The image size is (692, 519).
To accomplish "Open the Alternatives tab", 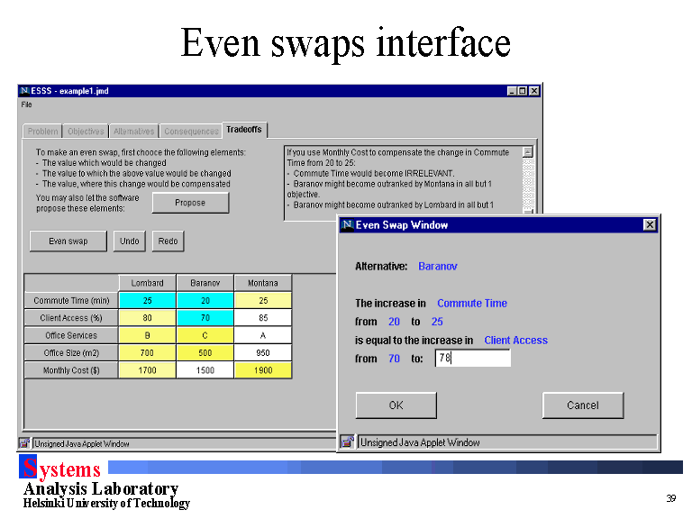I will 133,132.
